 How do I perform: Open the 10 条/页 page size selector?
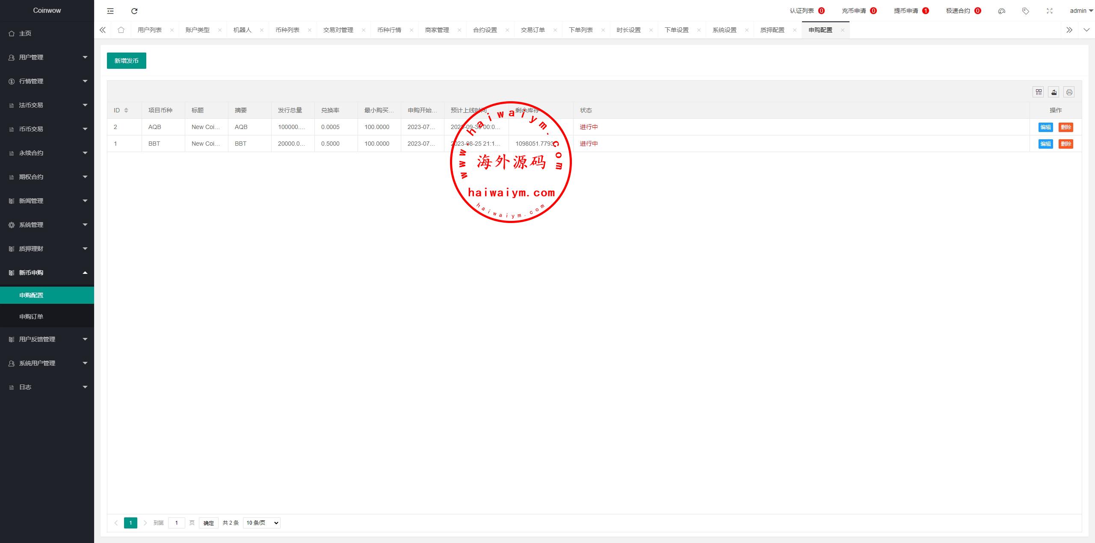click(261, 523)
